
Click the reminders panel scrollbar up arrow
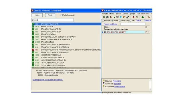coord(150,80)
